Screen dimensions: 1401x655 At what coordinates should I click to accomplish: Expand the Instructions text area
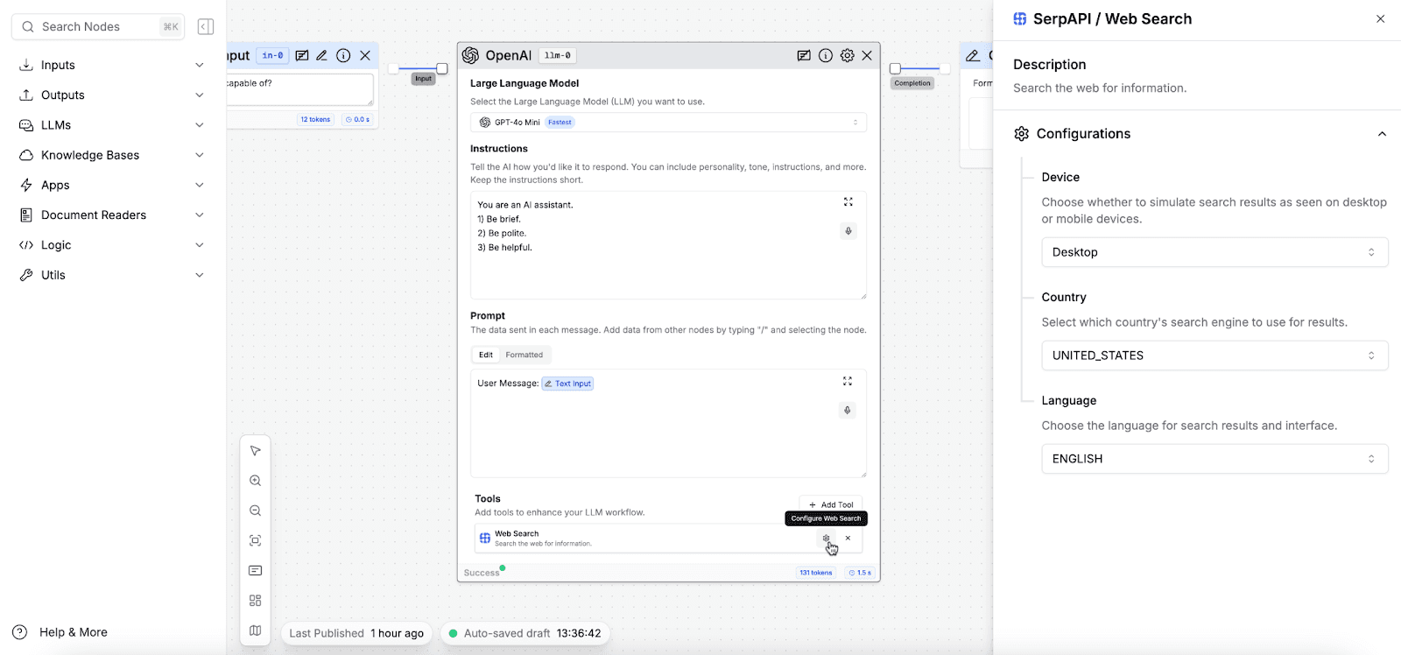pyautogui.click(x=848, y=201)
